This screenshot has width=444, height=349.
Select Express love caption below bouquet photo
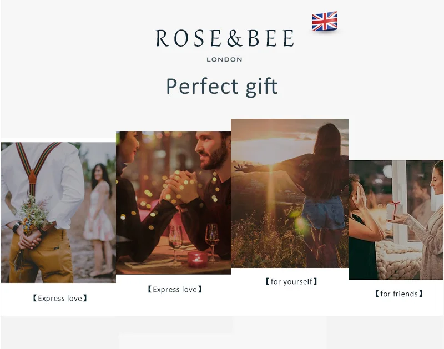(x=60, y=298)
